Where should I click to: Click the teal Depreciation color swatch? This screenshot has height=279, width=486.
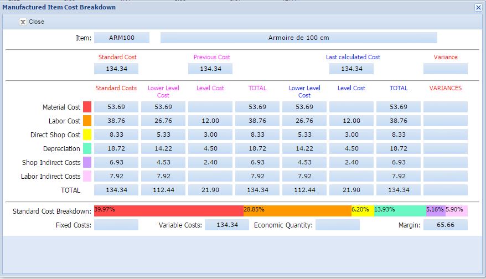point(87,148)
